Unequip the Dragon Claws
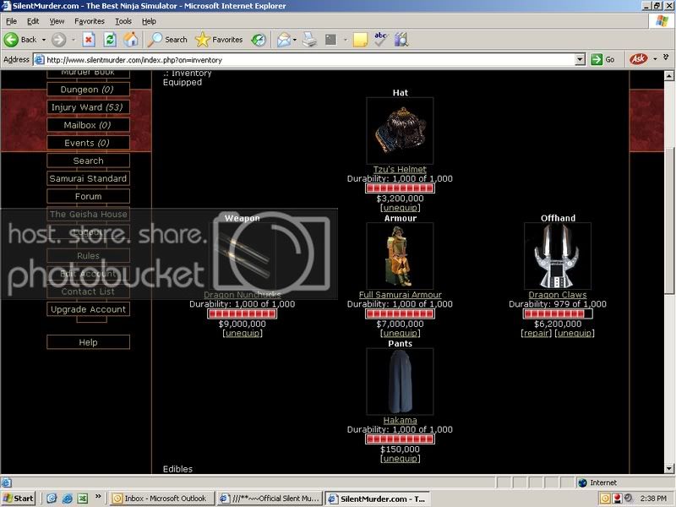This screenshot has height=507, width=676. [575, 333]
